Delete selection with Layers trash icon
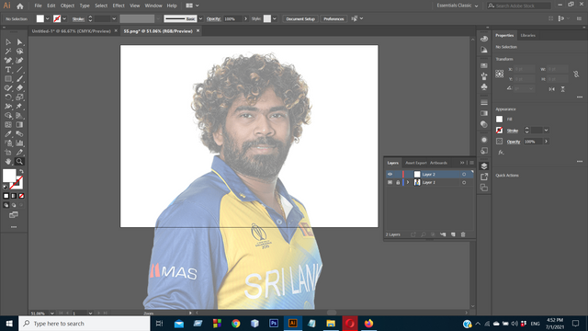 (x=463, y=234)
